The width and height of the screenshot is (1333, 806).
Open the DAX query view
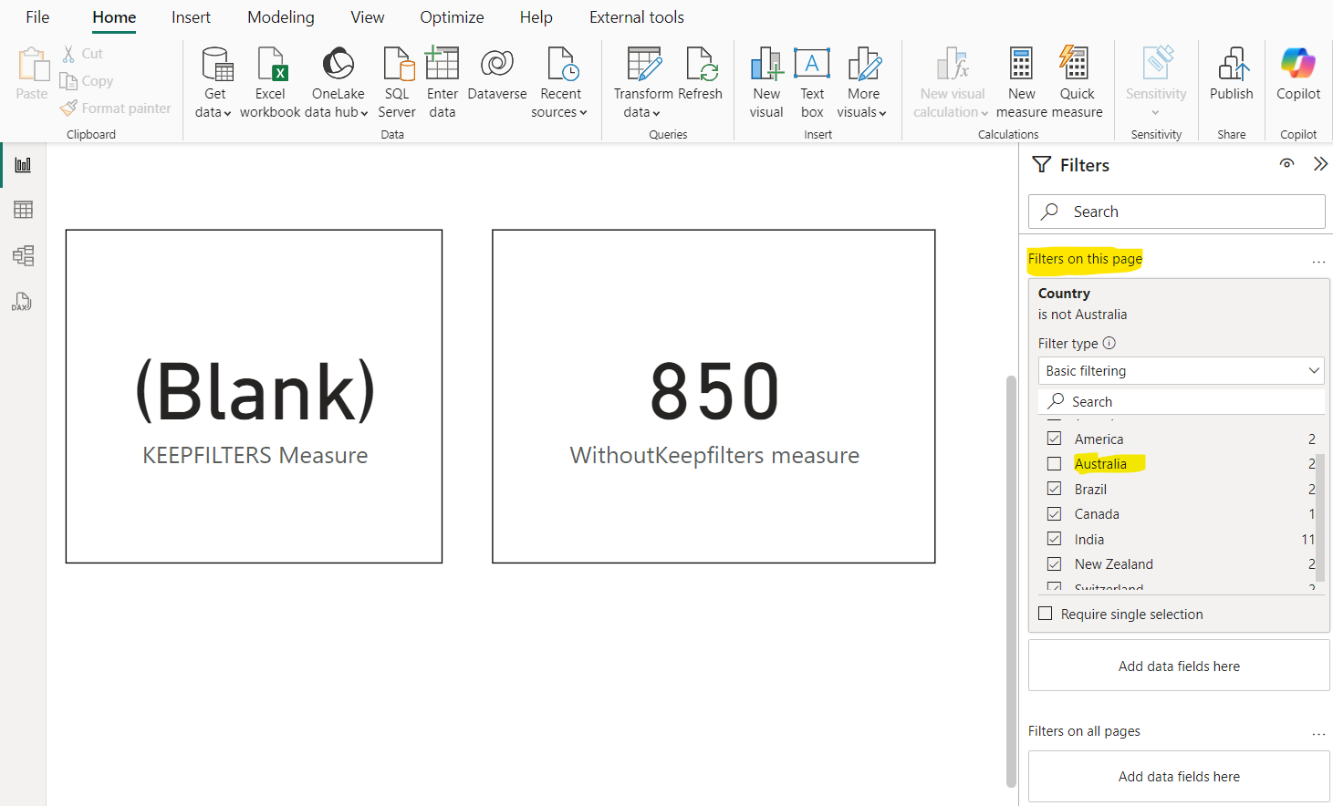(23, 301)
